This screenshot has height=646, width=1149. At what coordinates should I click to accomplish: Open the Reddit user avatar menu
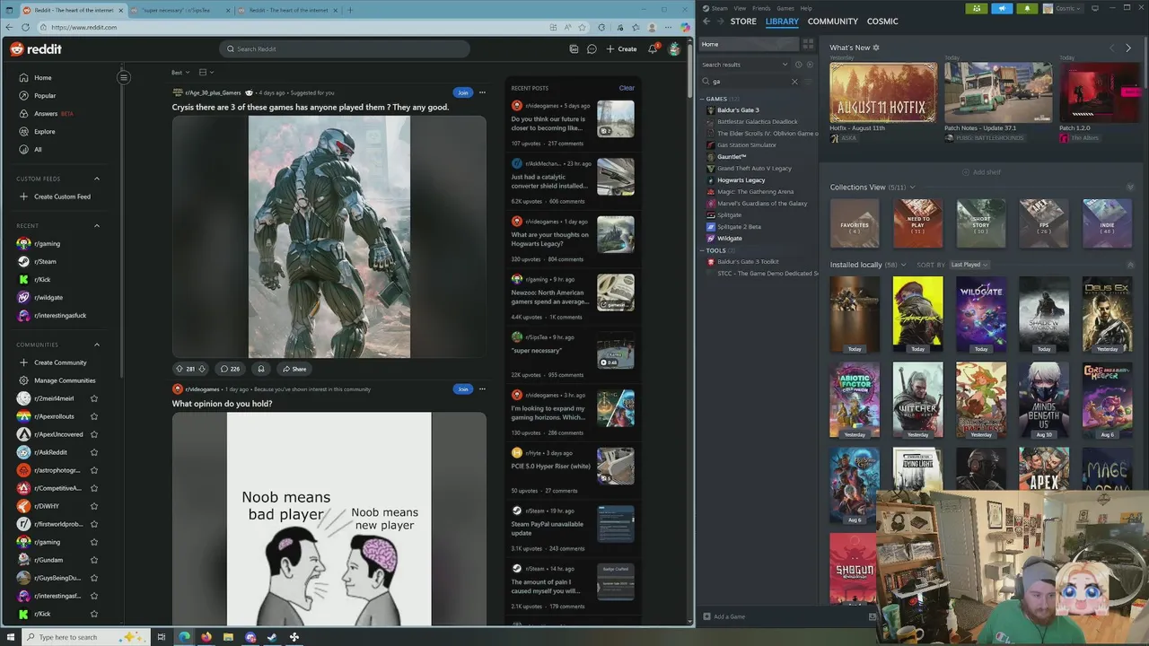pyautogui.click(x=674, y=48)
